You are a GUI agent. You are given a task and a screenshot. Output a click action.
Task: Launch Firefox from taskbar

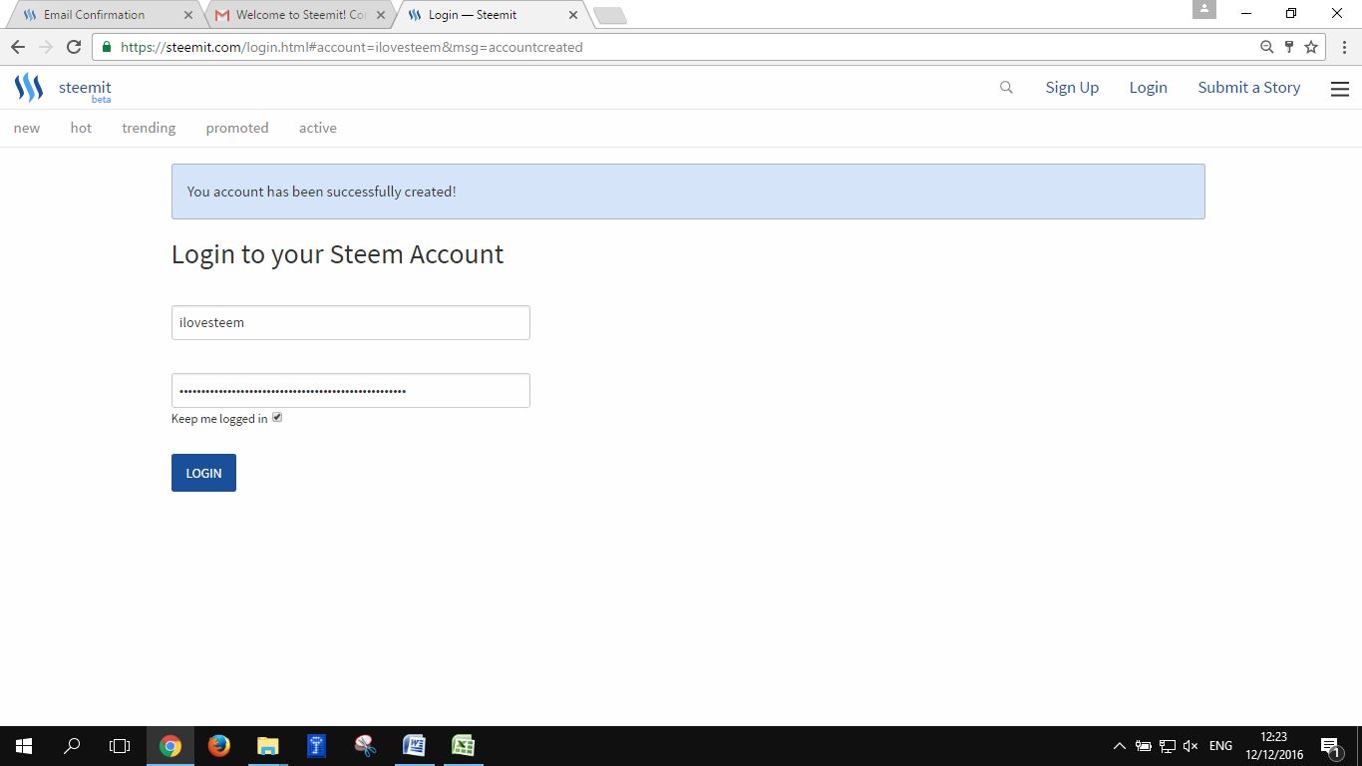[219, 746]
